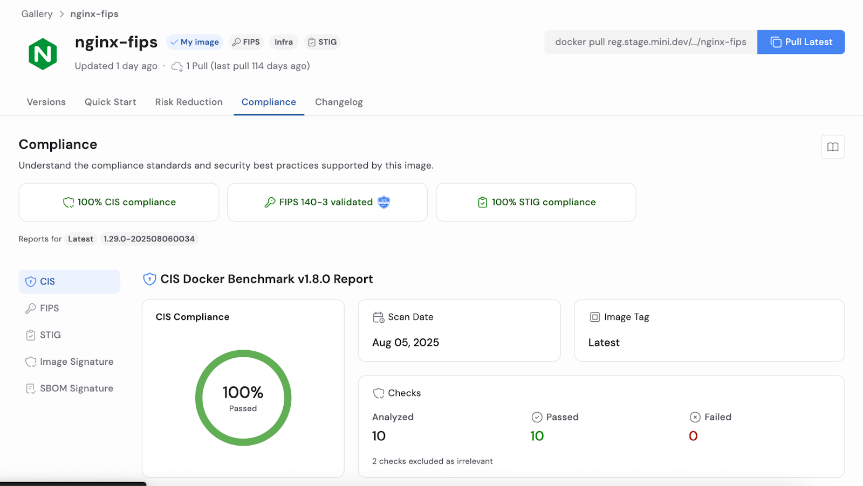Click the green Passed count 10

coord(537,436)
